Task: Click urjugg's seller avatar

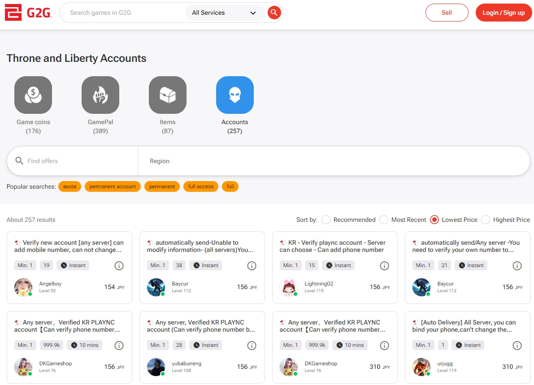Action: (421, 367)
